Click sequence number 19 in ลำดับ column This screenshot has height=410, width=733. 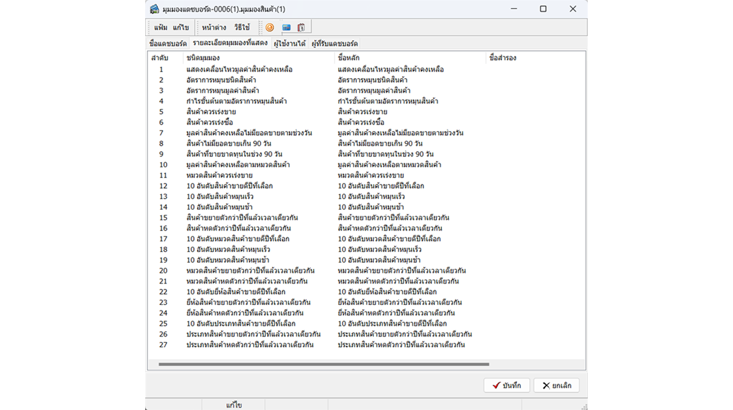[163, 260]
